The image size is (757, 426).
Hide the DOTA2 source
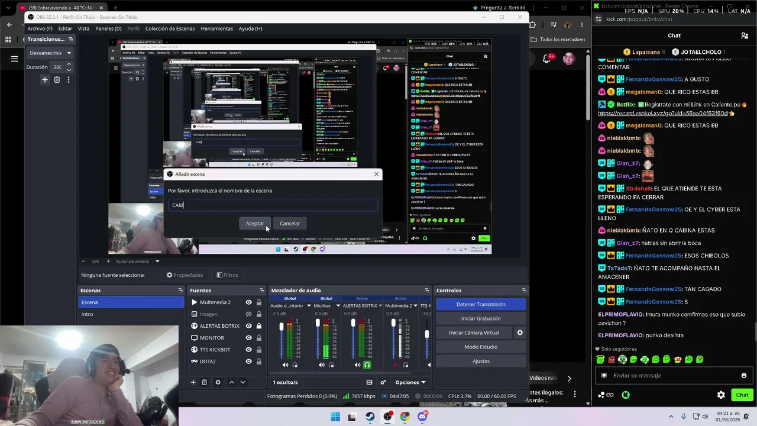click(249, 362)
